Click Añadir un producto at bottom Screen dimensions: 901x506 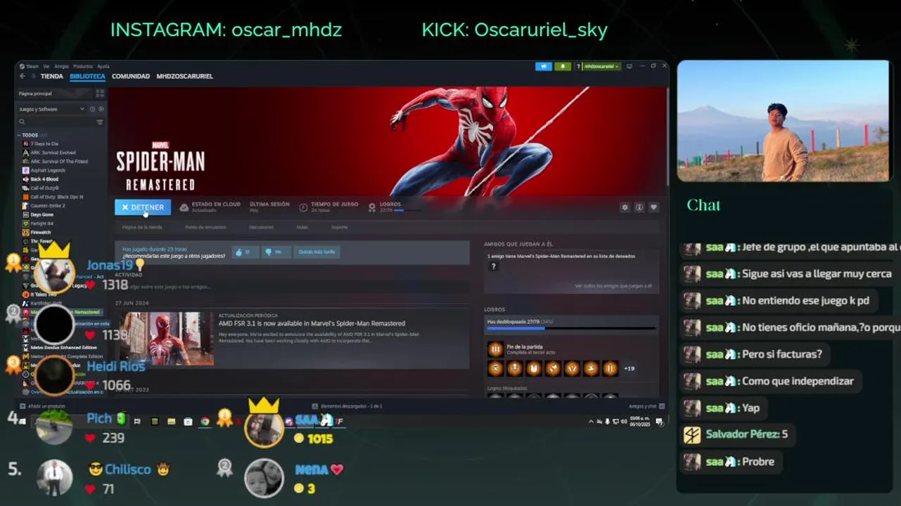tap(43, 406)
